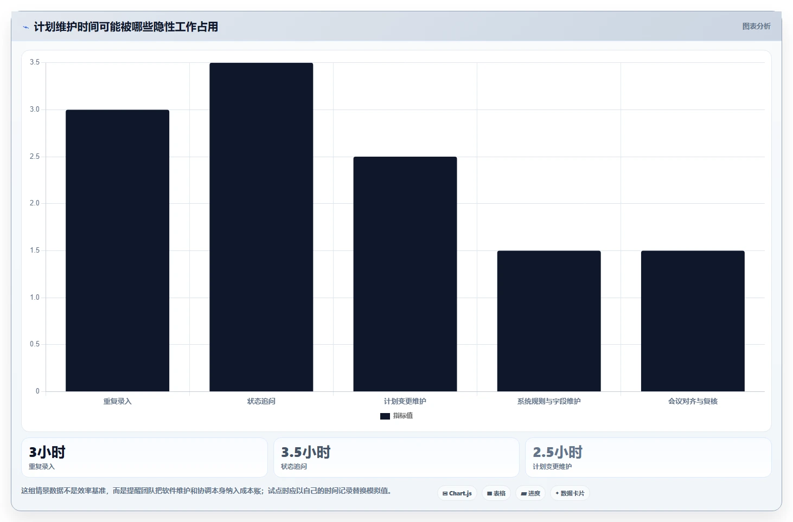Click the 0.5 y-axis tick label
793x522 pixels.
(x=35, y=344)
